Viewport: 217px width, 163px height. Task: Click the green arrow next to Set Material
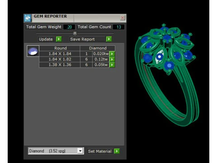117,151
